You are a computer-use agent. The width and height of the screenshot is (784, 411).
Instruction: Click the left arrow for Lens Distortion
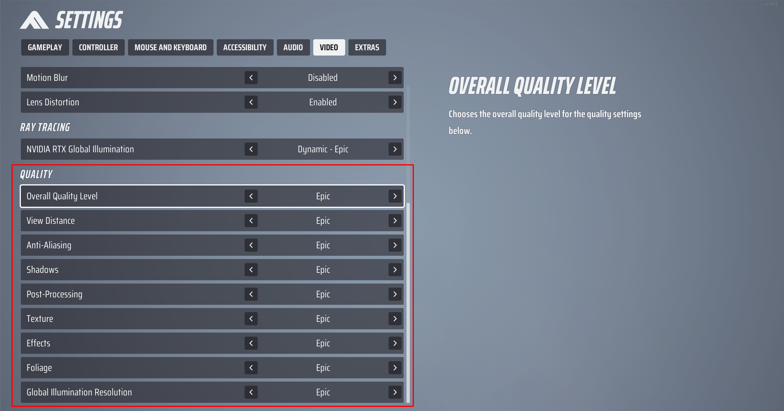tap(251, 102)
